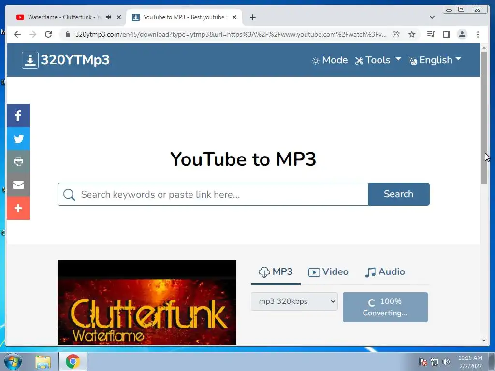495x371 pixels.
Task: Reload the current page
Action: [48, 34]
